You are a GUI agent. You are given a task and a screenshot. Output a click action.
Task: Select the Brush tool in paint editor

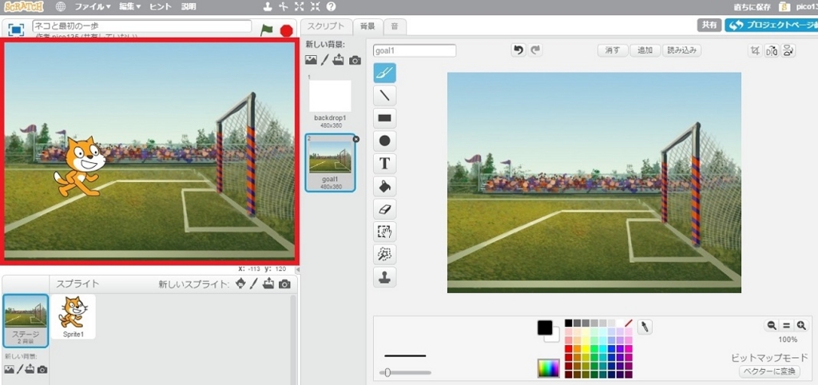click(x=384, y=73)
